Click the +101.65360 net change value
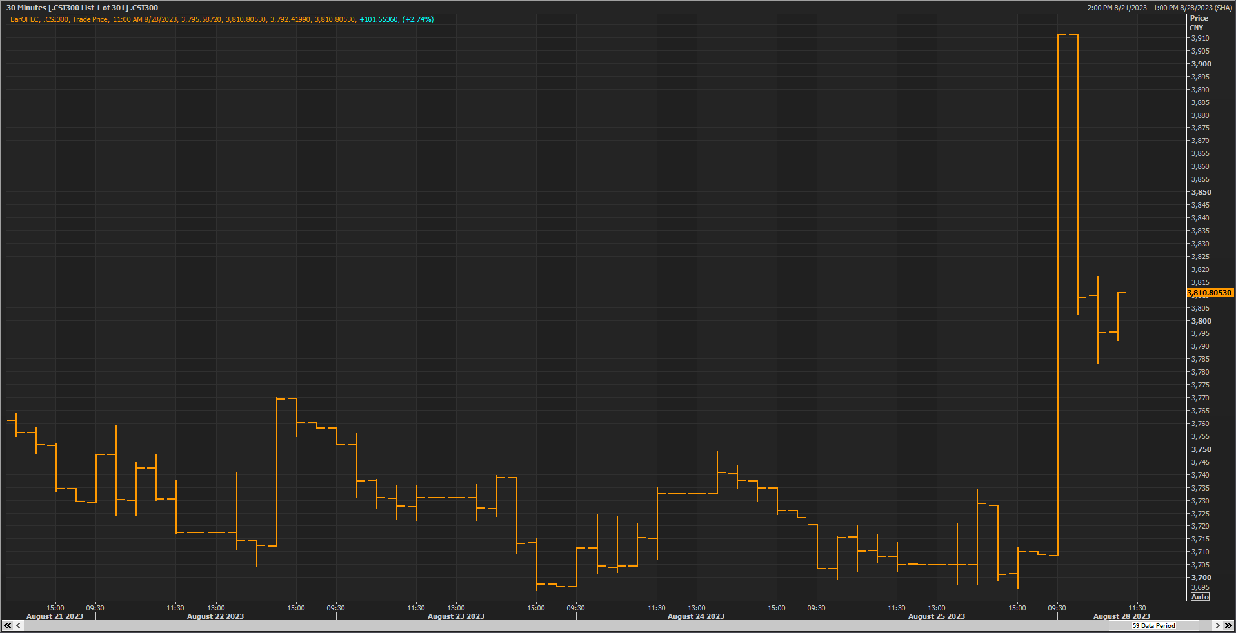The height and width of the screenshot is (633, 1236). coord(379,19)
